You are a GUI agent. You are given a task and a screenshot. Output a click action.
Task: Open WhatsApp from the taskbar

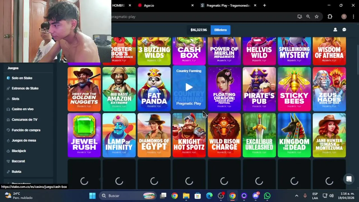point(267,196)
